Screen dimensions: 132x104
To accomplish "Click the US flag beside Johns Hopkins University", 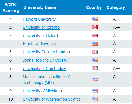I will pos(95,60).
